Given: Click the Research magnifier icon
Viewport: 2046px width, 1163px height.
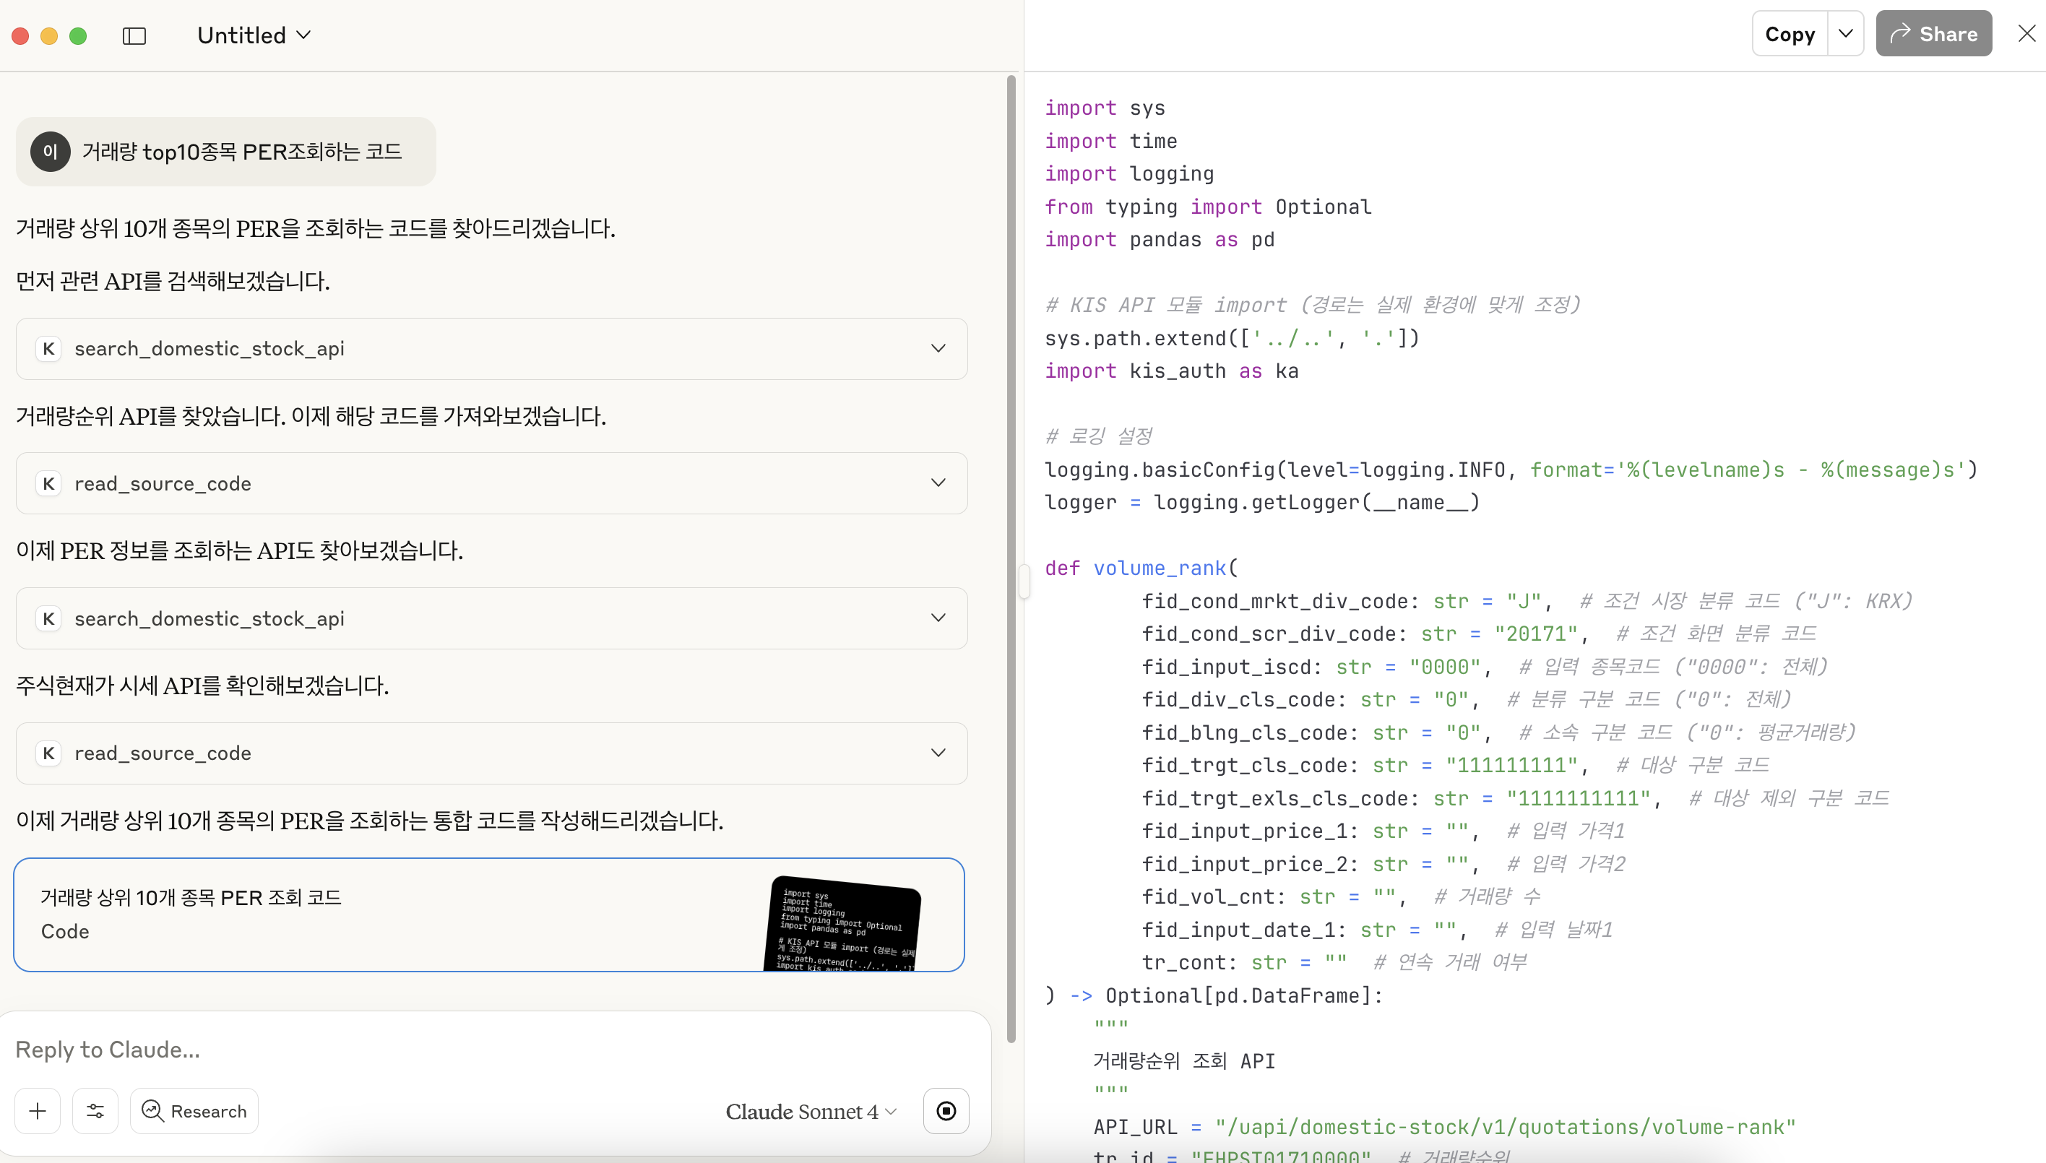Looking at the screenshot, I should click(152, 1111).
